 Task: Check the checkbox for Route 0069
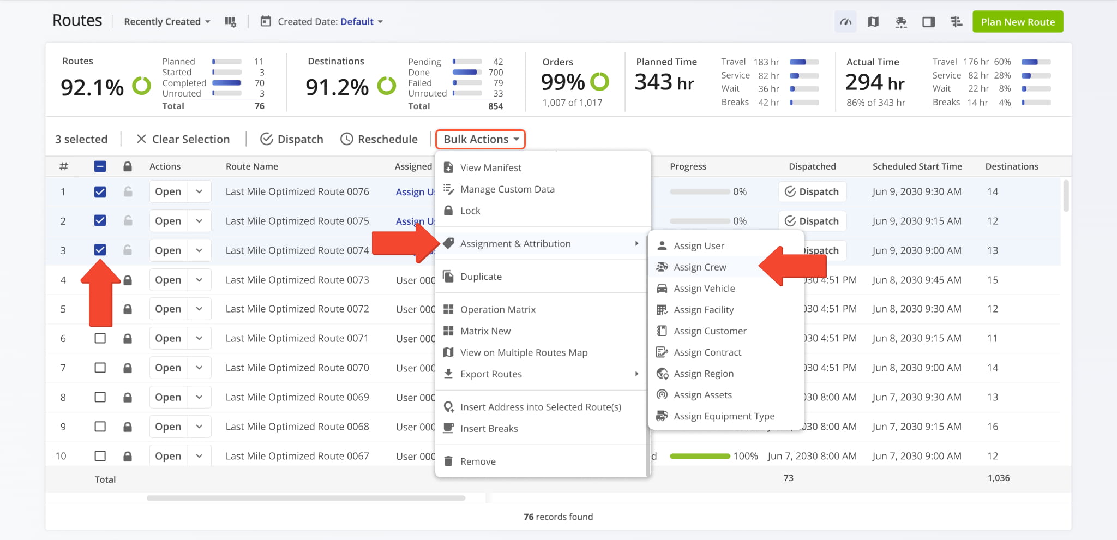pos(100,397)
